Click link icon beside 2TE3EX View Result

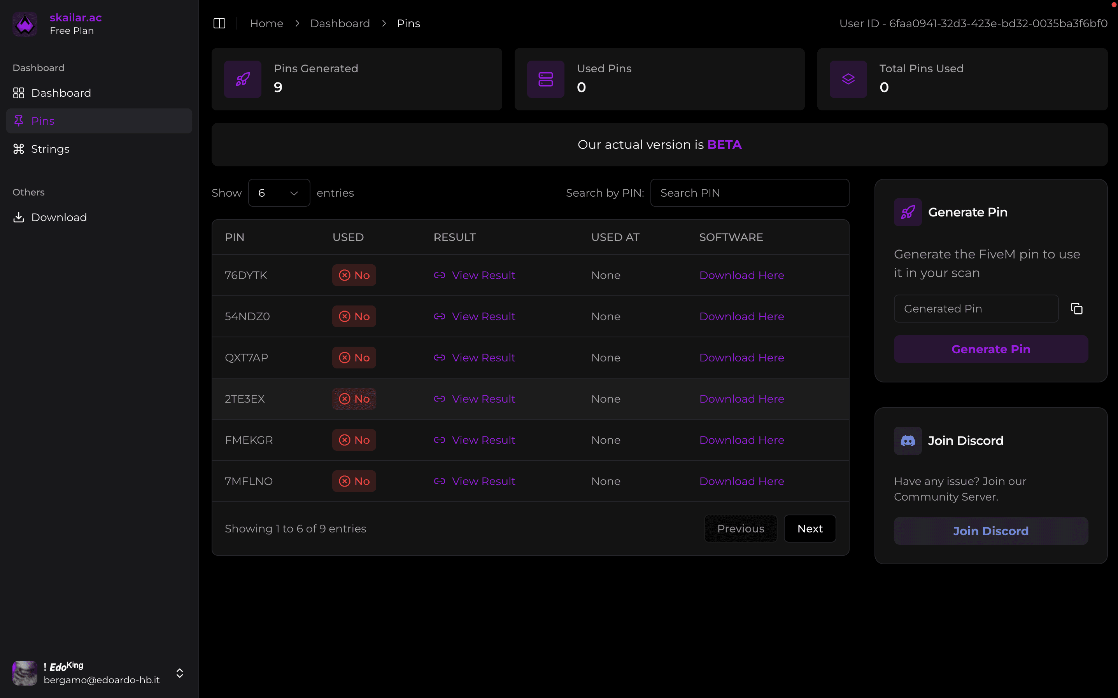pos(439,399)
